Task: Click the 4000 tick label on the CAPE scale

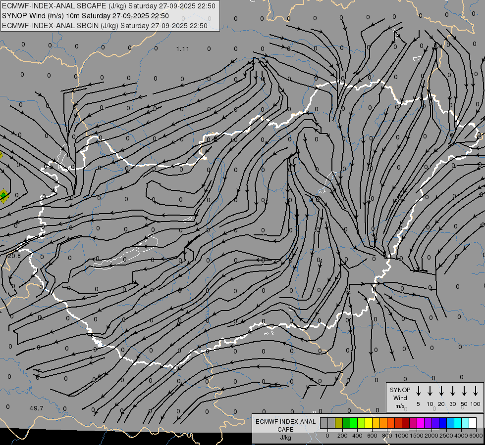Action: pos(461,436)
